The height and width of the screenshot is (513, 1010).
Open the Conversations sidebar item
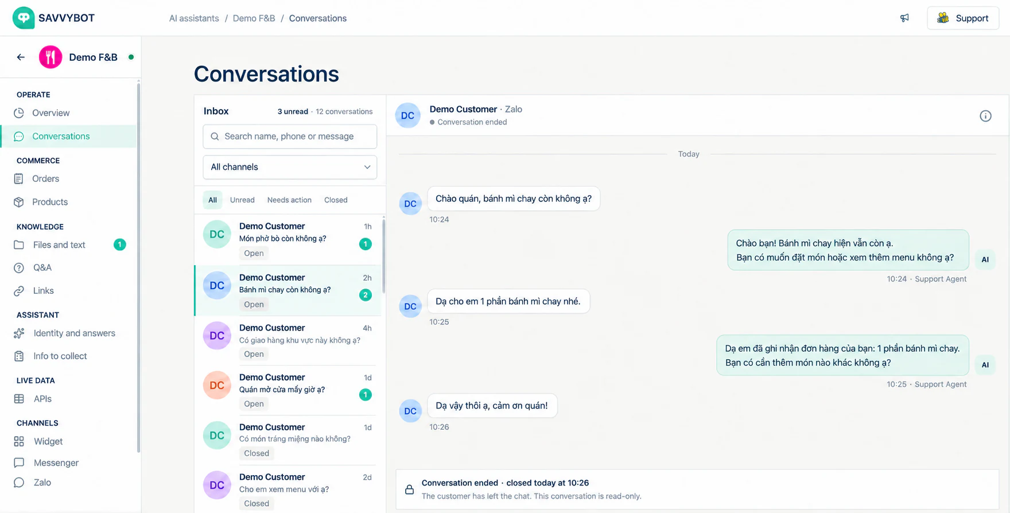(x=68, y=136)
